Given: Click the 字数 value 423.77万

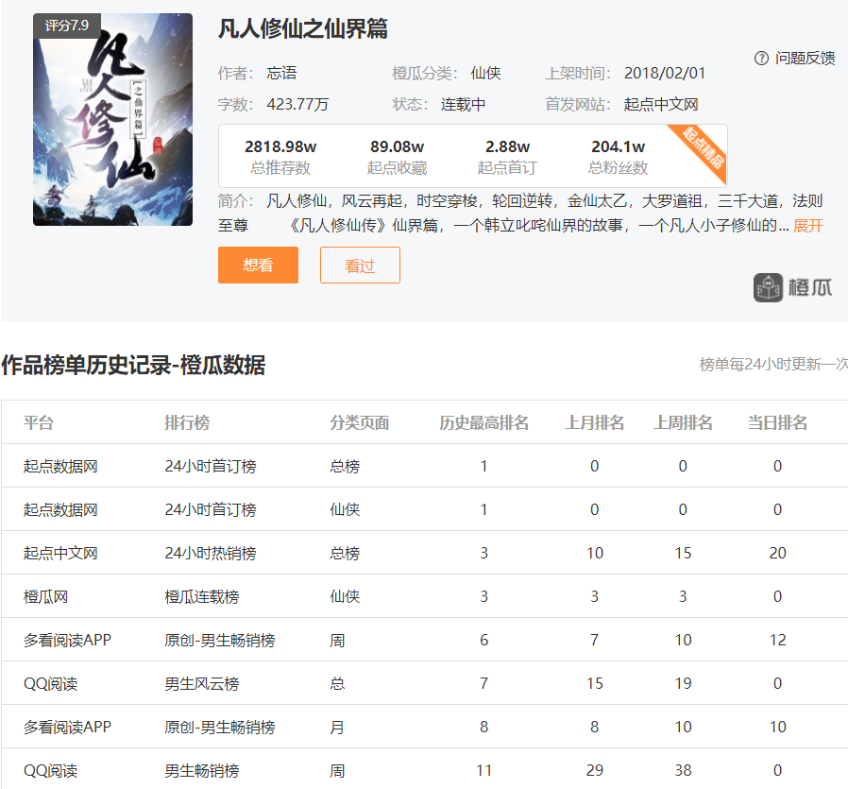Looking at the screenshot, I should (x=297, y=104).
